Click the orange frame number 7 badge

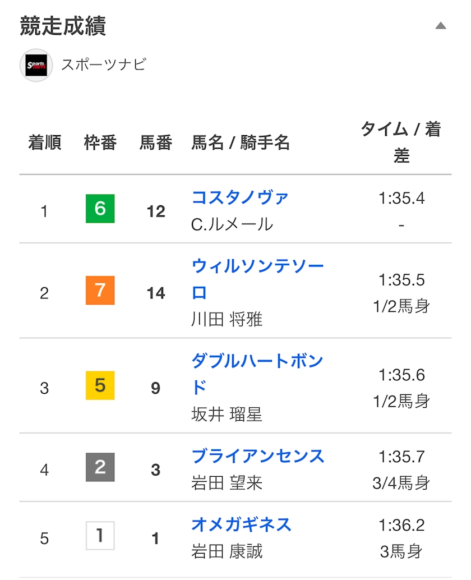click(x=100, y=291)
